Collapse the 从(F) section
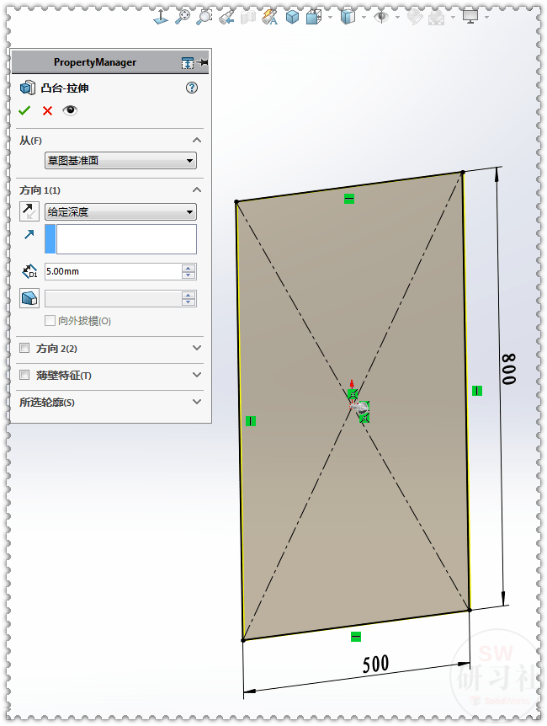This screenshot has height=726, width=547. tap(197, 140)
